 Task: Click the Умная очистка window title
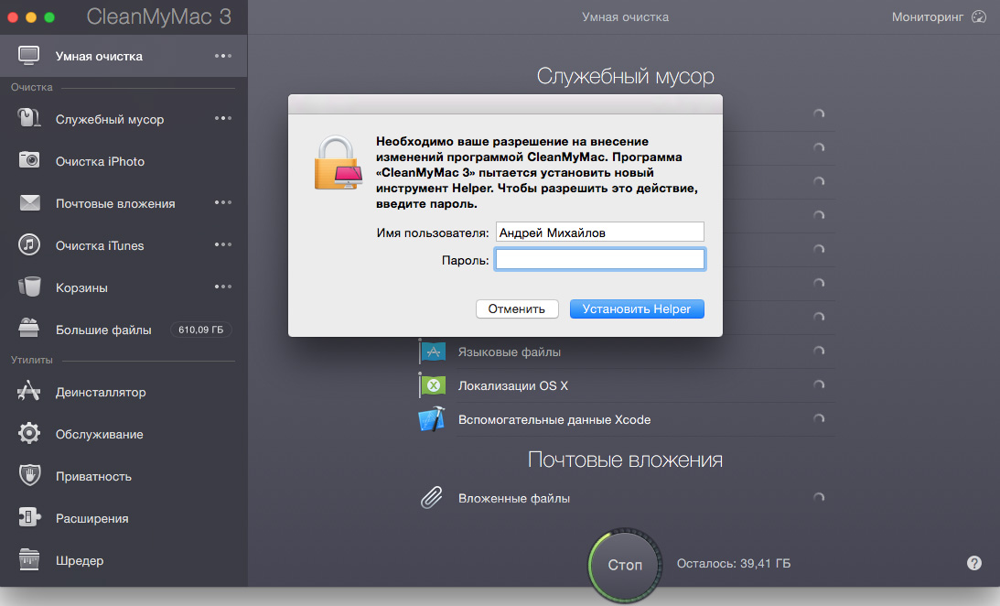coord(625,17)
